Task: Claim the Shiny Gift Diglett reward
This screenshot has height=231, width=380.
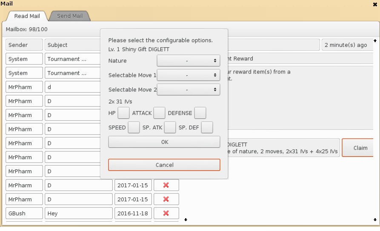Action: 360,148
